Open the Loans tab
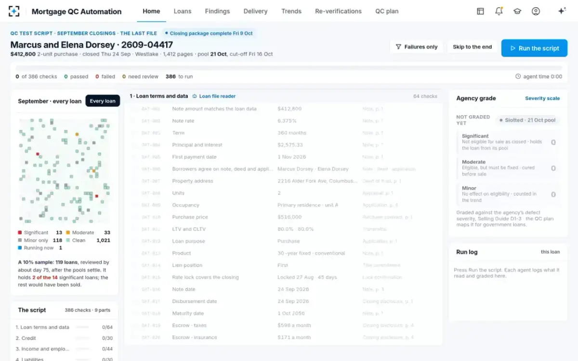578x361 pixels. coord(183,11)
